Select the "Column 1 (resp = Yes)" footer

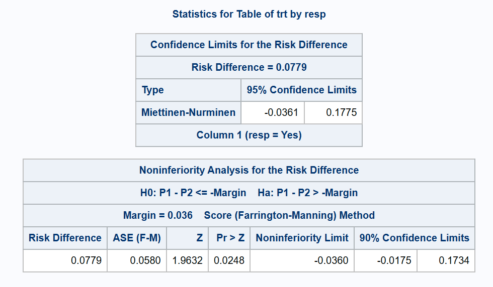249,135
